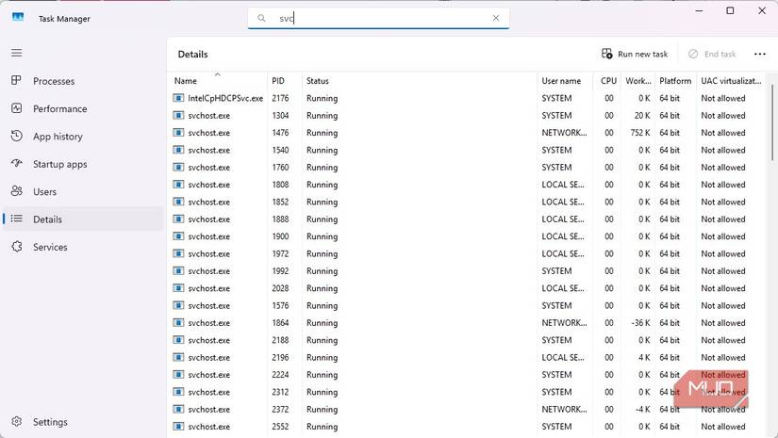Select svchost.exe row with PID 2224
Viewport: 778px width, 438px height.
click(x=467, y=375)
